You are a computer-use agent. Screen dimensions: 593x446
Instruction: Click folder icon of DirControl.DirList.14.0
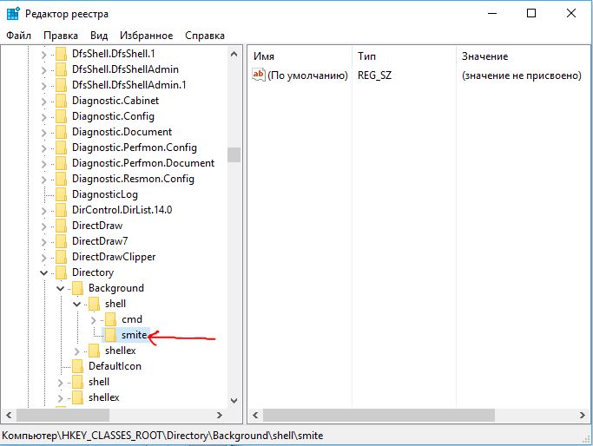click(x=62, y=210)
